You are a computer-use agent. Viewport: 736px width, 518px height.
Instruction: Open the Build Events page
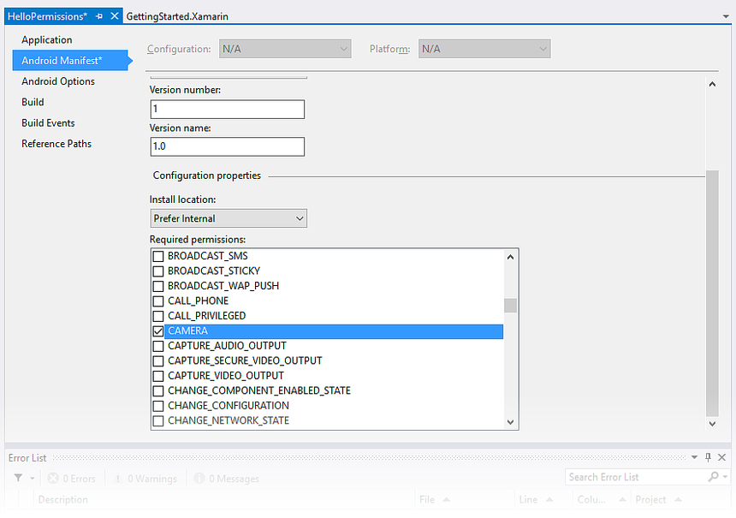click(48, 122)
